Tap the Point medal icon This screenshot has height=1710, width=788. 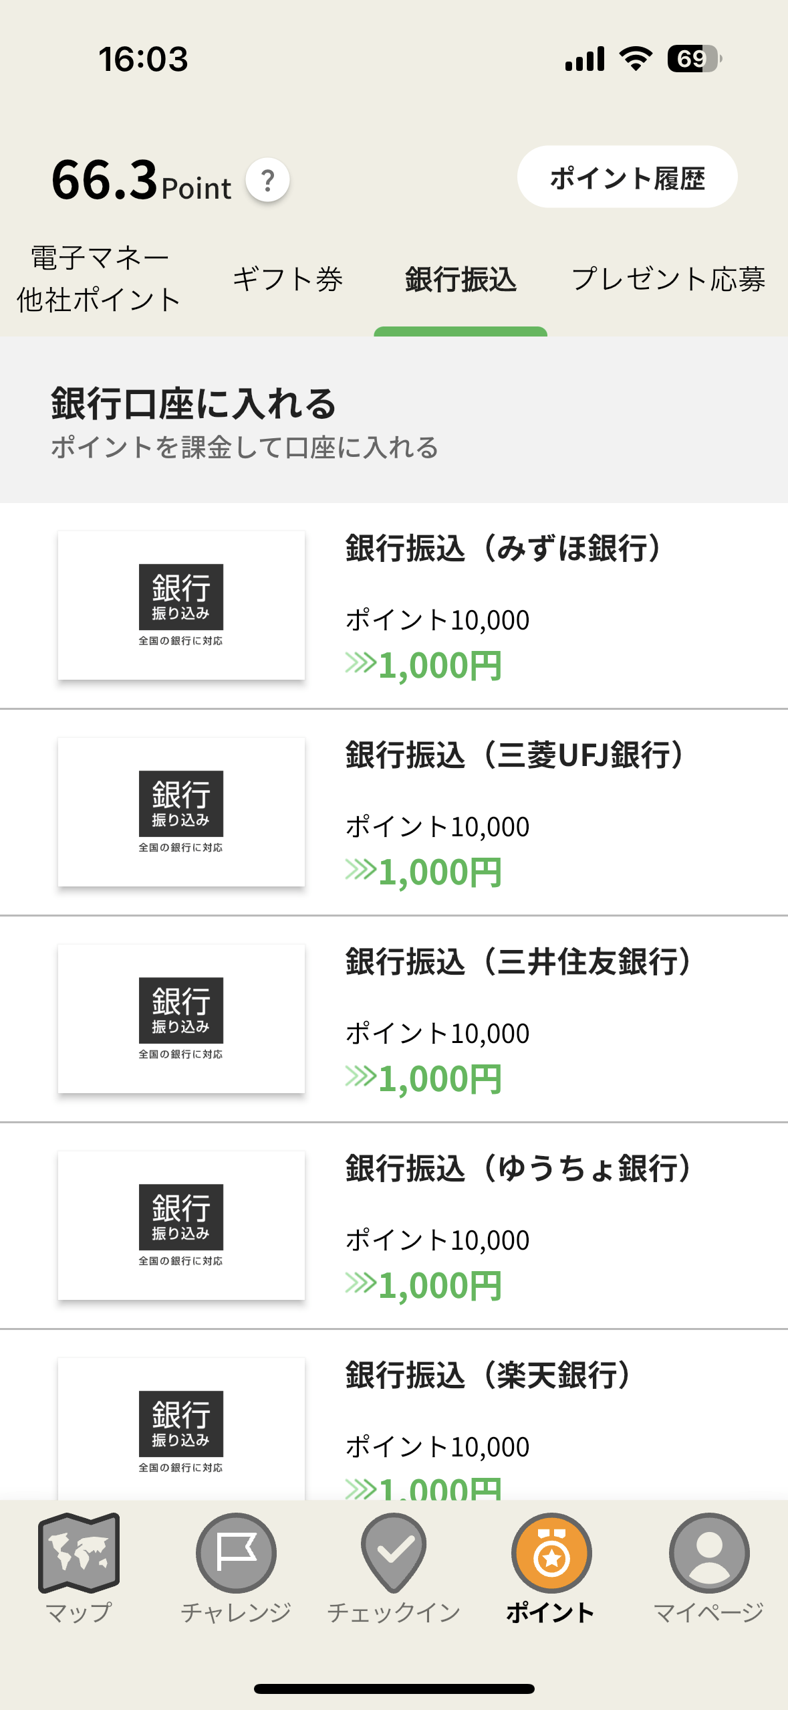click(x=551, y=1553)
